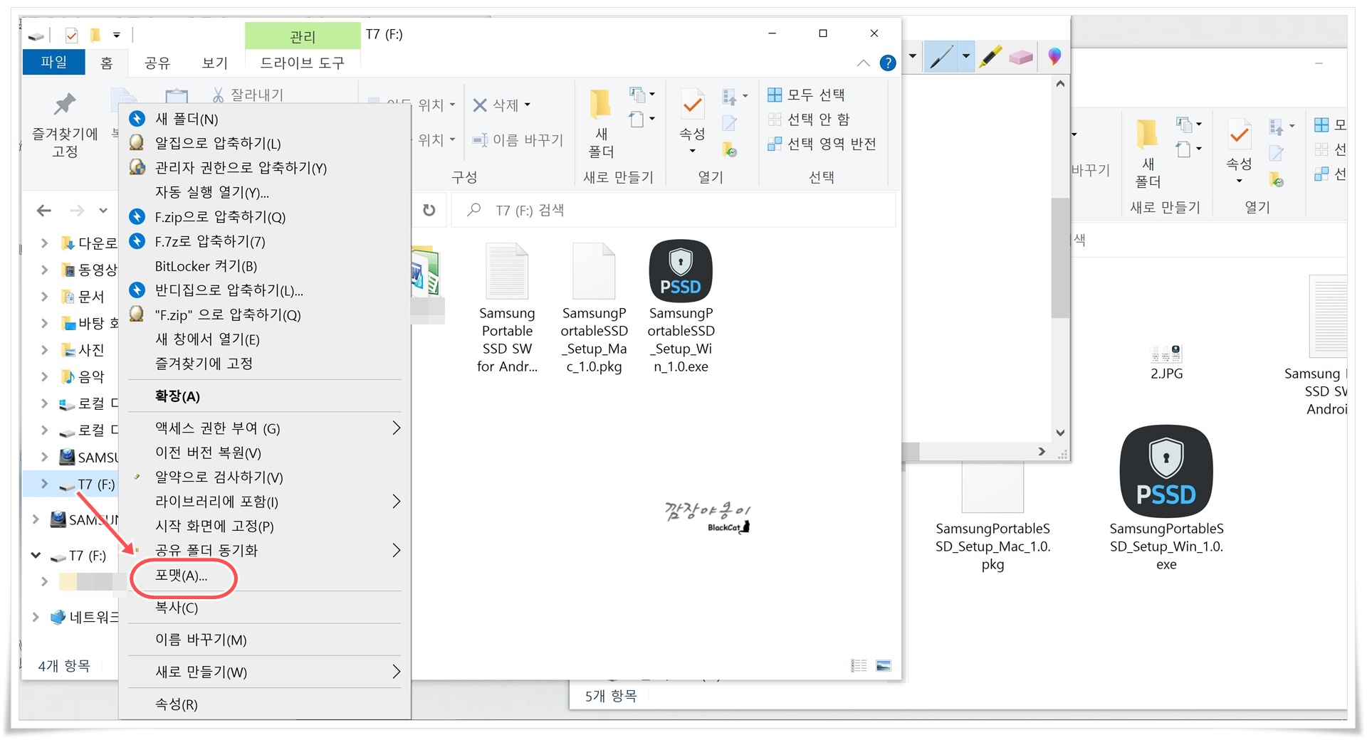Click the refresh icon beside search box
This screenshot has width=1367, height=740.
[x=429, y=210]
